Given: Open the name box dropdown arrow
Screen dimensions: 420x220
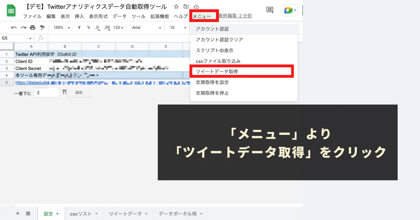Looking at the screenshot, I should coord(30,38).
